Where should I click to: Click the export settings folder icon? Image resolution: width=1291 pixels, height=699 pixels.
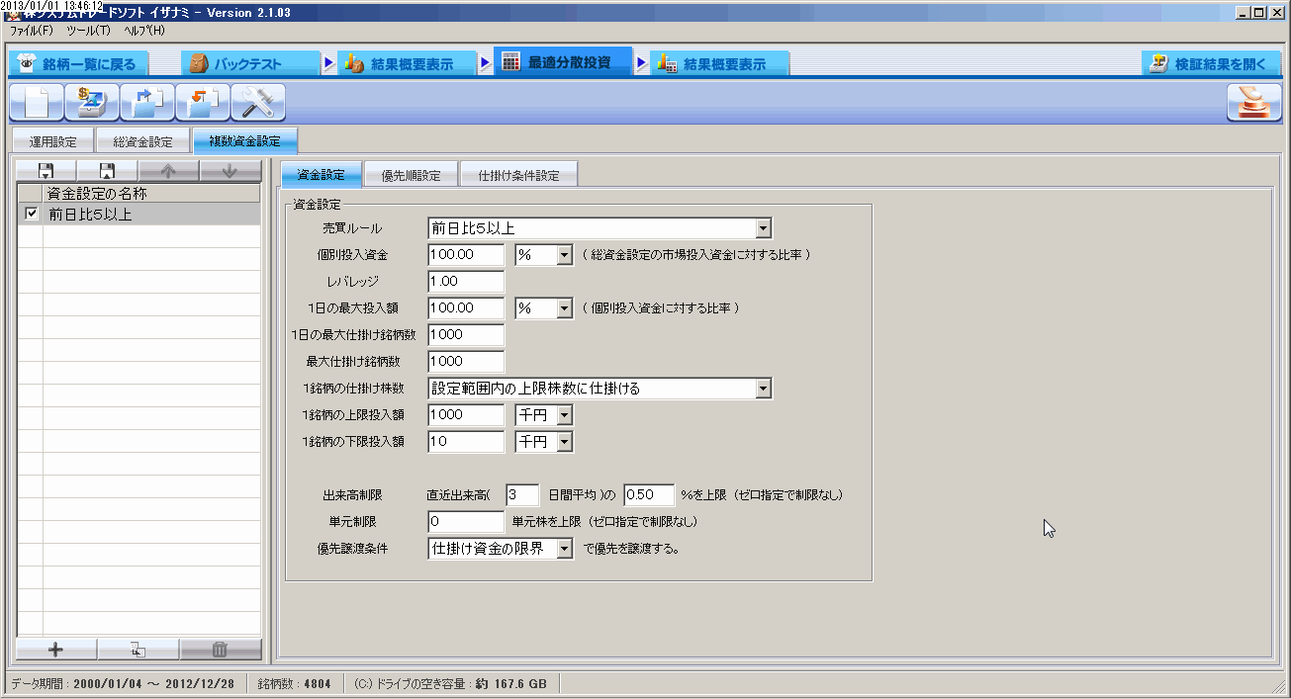(147, 103)
